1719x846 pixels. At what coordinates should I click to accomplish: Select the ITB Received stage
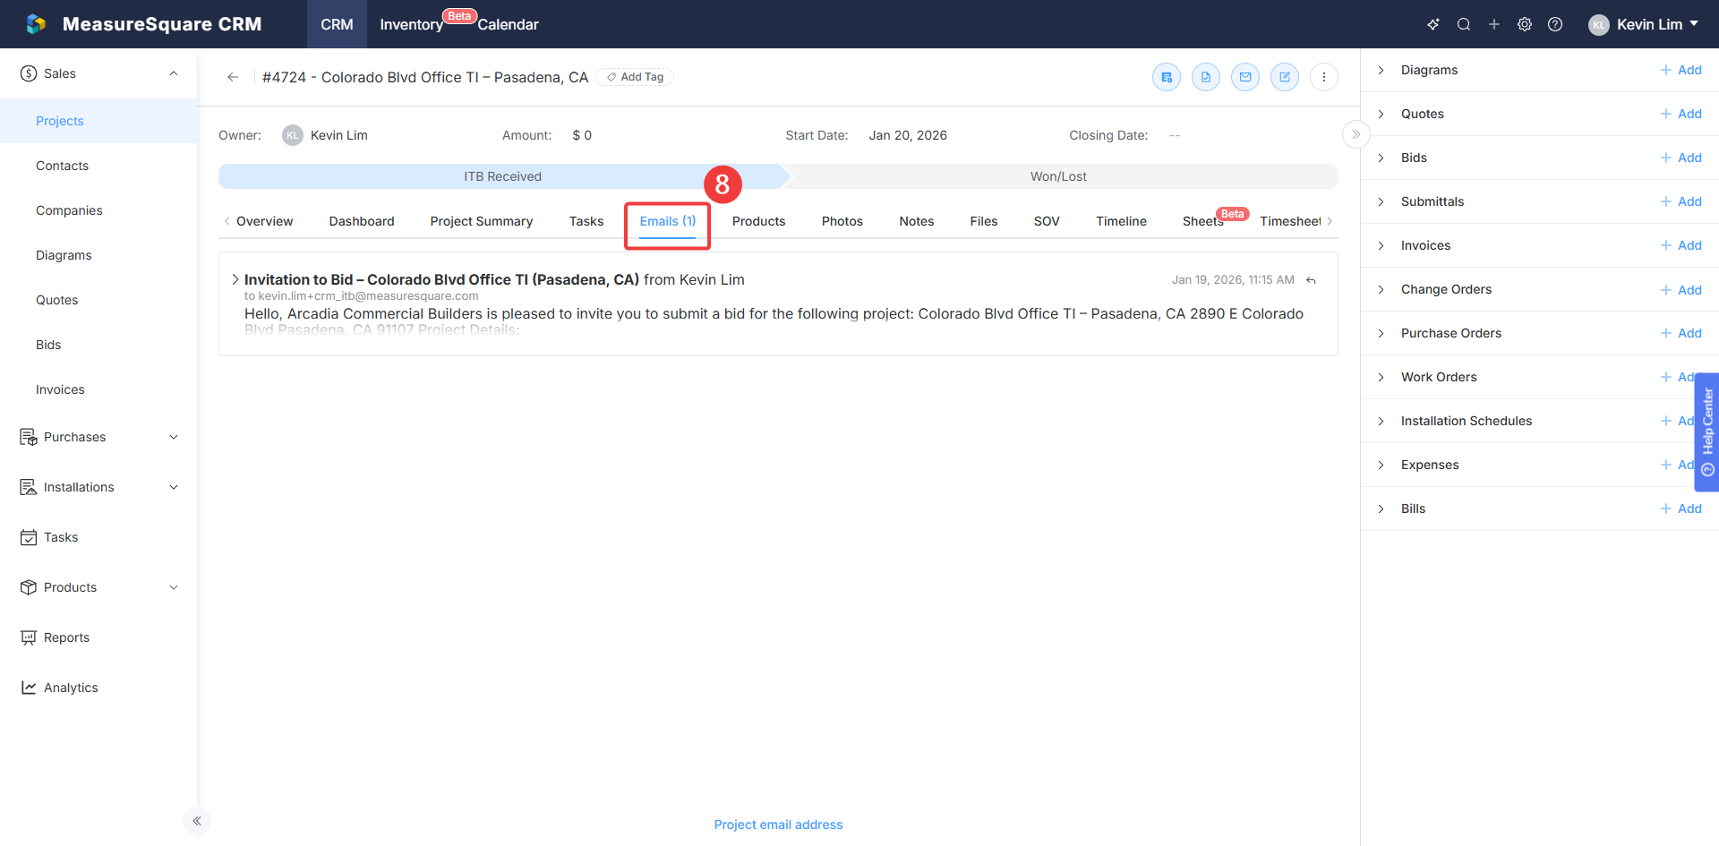tap(502, 176)
